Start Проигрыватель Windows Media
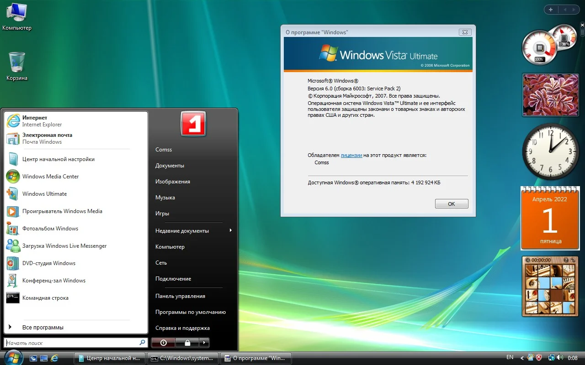 [76, 211]
